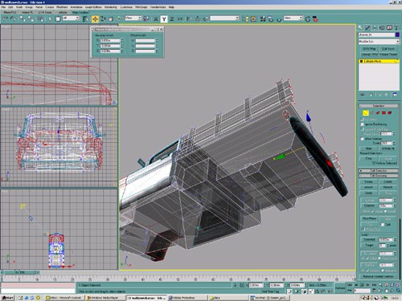Viewport: 402px width, 301px height.
Task: Open the Modifiers menu
Action: [x=62, y=7]
